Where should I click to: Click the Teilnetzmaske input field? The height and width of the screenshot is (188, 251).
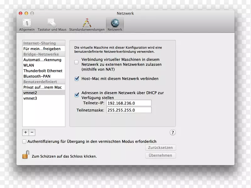[129, 110]
